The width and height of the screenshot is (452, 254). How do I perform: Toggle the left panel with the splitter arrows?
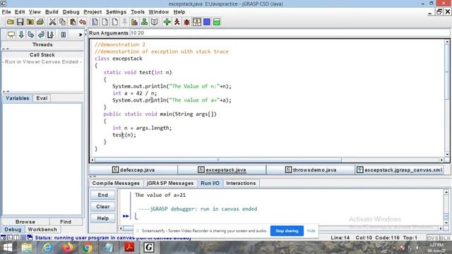86,32
